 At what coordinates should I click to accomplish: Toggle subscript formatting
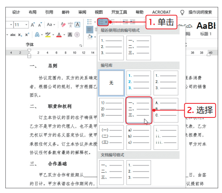click(x=20, y=35)
